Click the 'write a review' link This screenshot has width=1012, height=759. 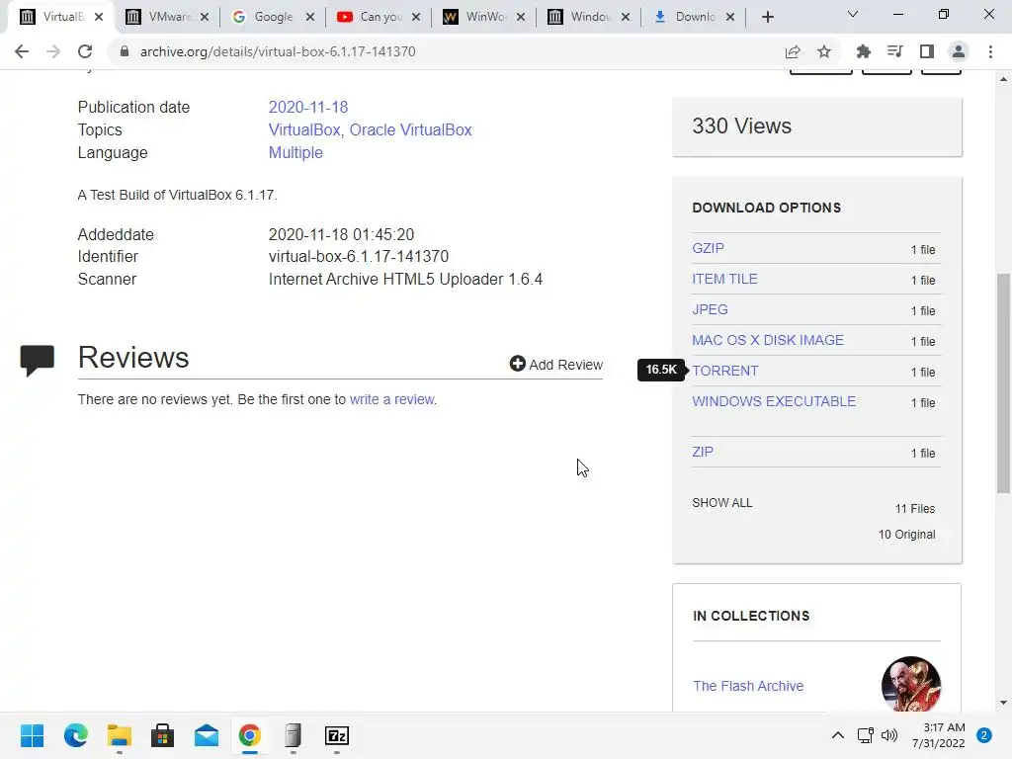[x=391, y=399]
